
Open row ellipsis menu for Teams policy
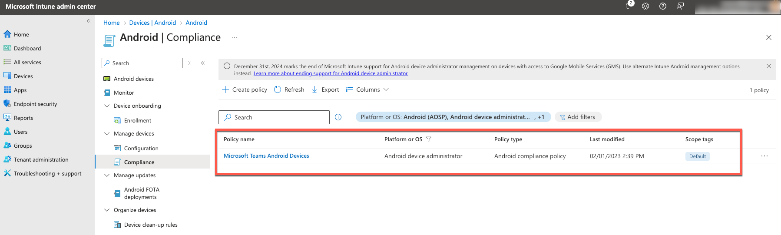764,156
